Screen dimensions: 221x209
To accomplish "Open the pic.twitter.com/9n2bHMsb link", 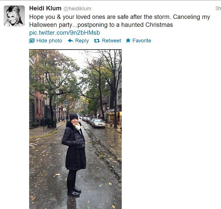I will pyautogui.click(x=64, y=33).
